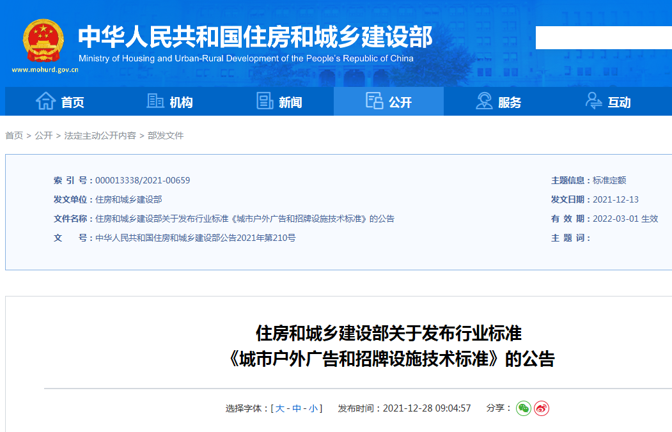
Task: Click the www.mohurd.gov.cn text
Action: click(45, 70)
